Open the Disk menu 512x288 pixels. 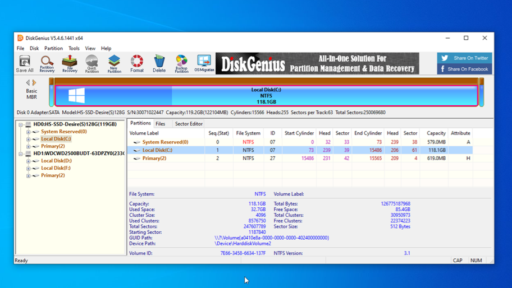[34, 48]
